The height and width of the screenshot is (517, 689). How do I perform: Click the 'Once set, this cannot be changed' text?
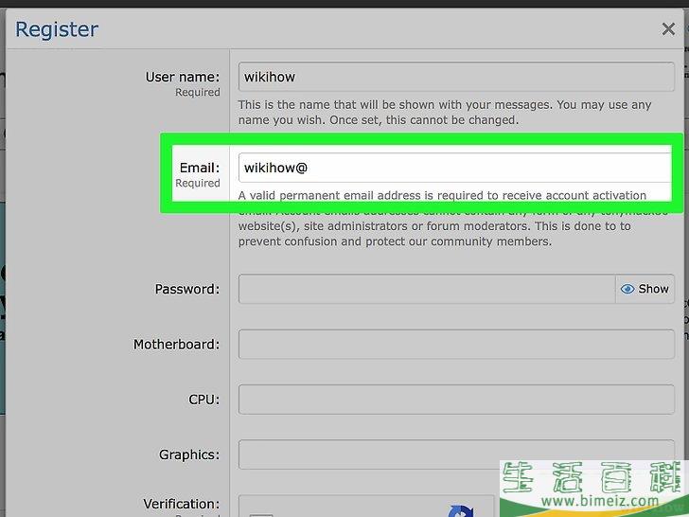pos(424,120)
